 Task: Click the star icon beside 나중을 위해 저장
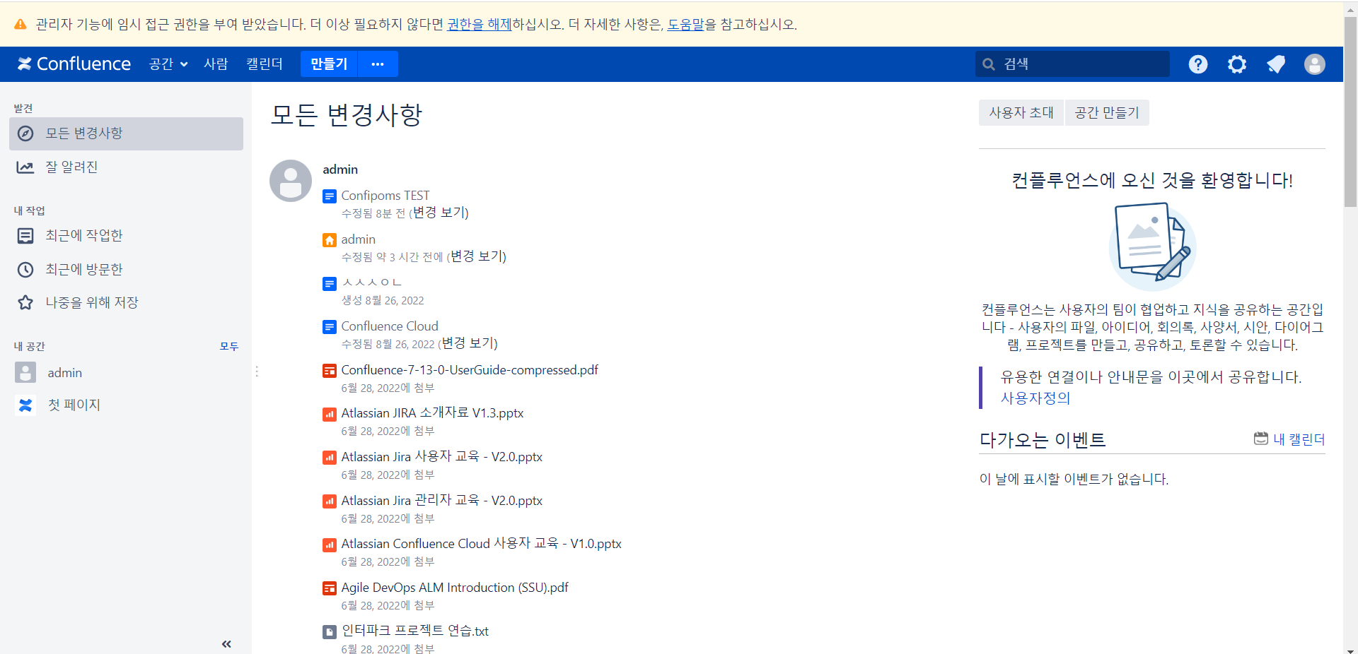pyautogui.click(x=25, y=303)
